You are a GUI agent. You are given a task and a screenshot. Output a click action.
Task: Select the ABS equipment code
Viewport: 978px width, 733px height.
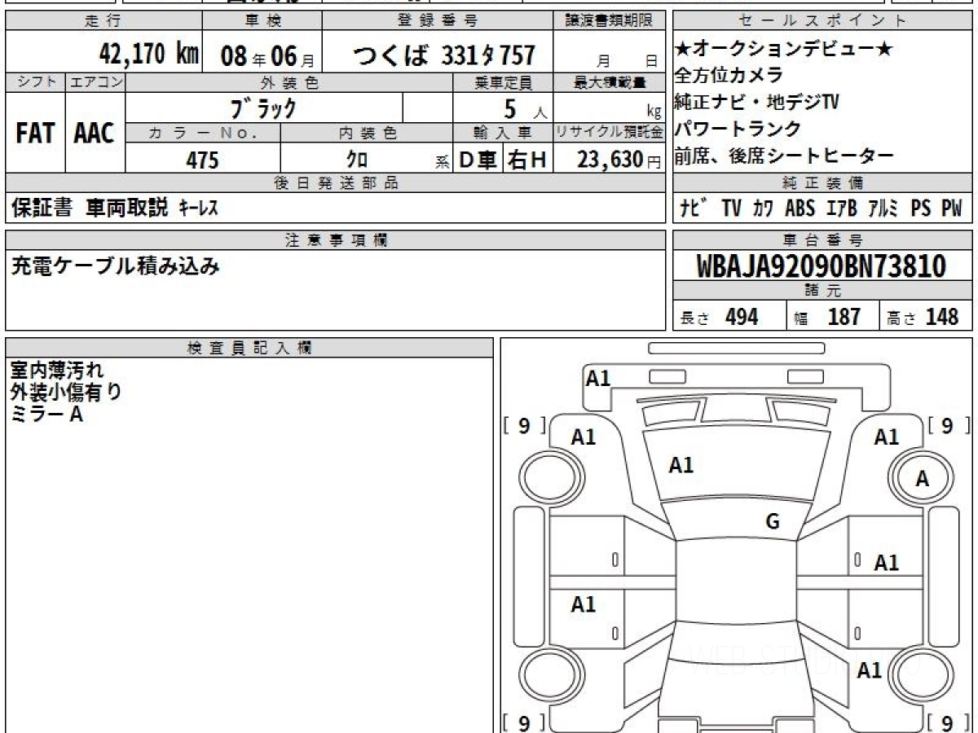coord(800,208)
